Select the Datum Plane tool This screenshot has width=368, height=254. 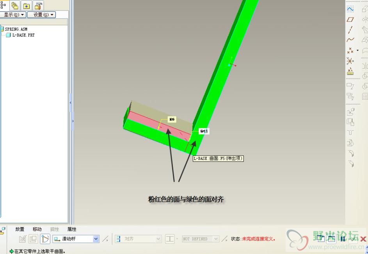click(x=350, y=20)
